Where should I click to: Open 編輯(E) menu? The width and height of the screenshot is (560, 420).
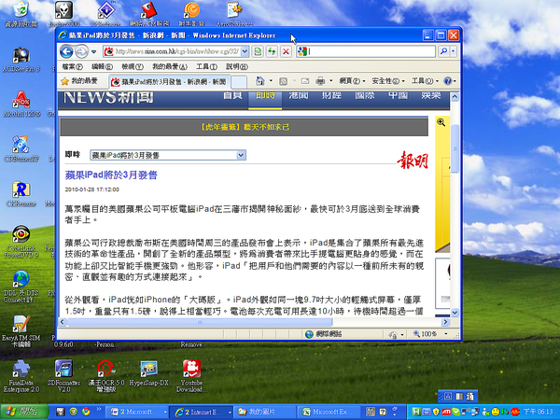(102, 67)
